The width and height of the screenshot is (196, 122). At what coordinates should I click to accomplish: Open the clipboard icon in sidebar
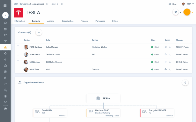tap(5, 96)
